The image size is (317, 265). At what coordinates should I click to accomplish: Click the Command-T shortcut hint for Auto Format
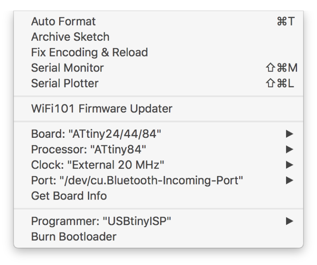(x=285, y=22)
